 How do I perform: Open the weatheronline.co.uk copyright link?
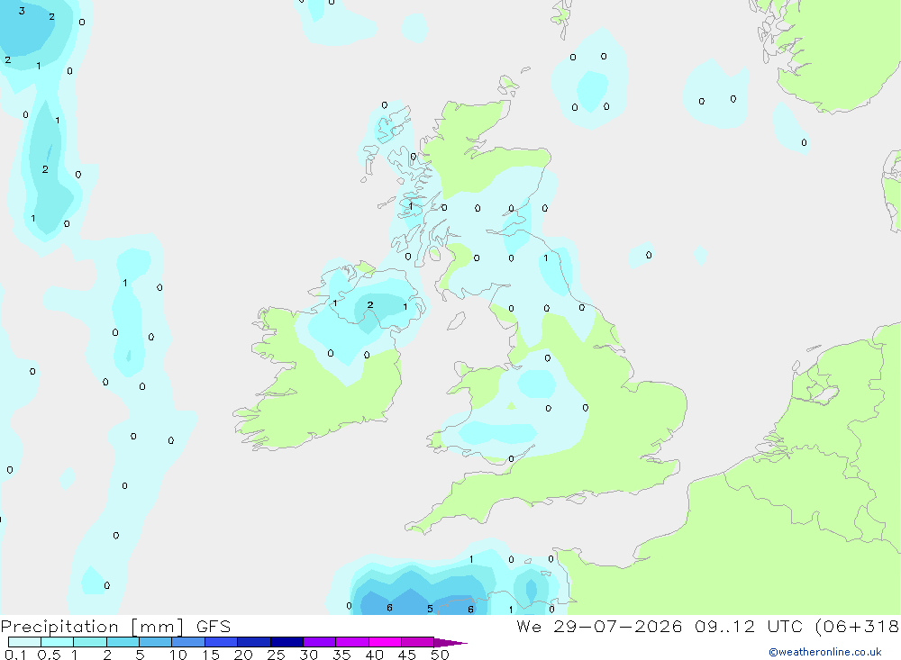tap(825, 652)
